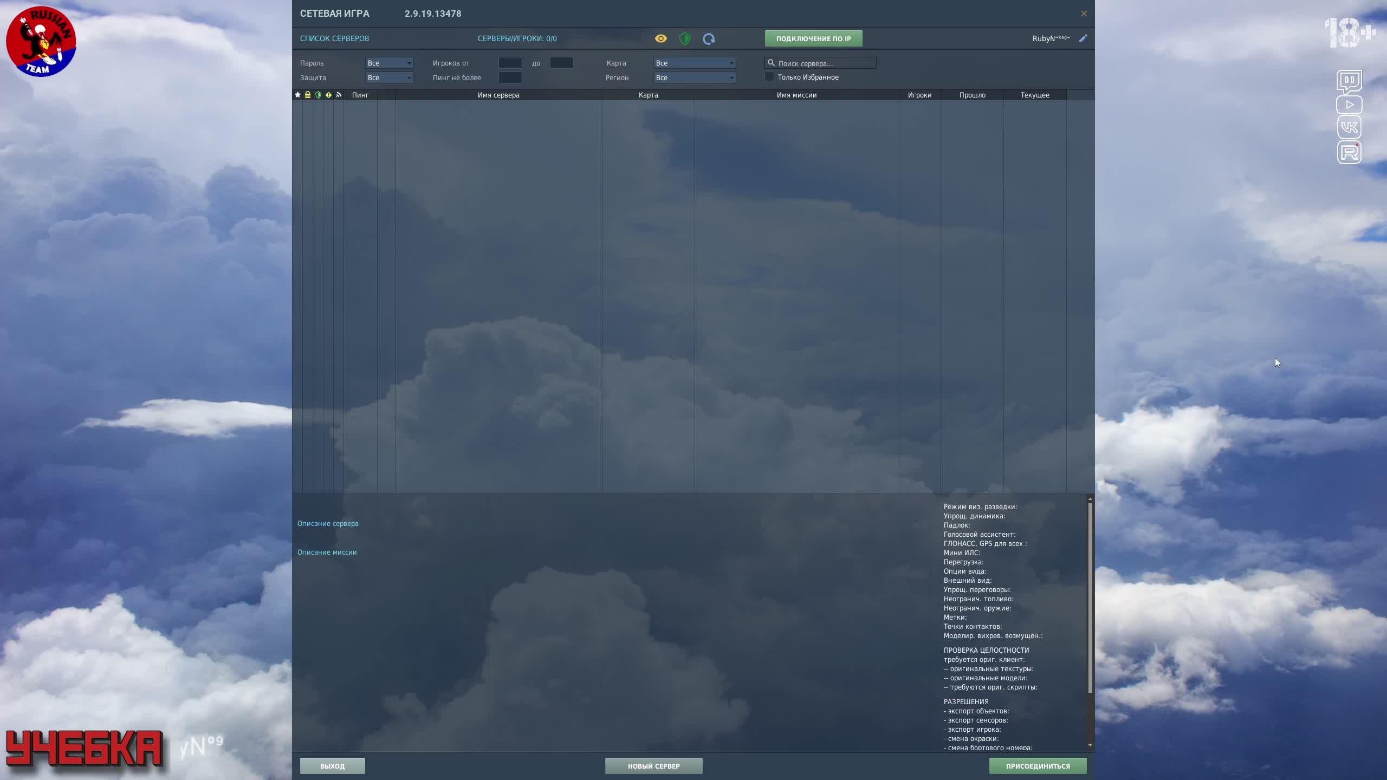Toggle the green shield protection filter
The width and height of the screenshot is (1387, 780).
click(x=685, y=38)
